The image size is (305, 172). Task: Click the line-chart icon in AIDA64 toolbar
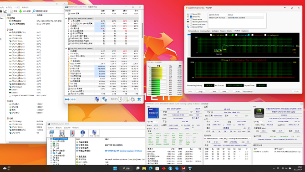pos(5,11)
